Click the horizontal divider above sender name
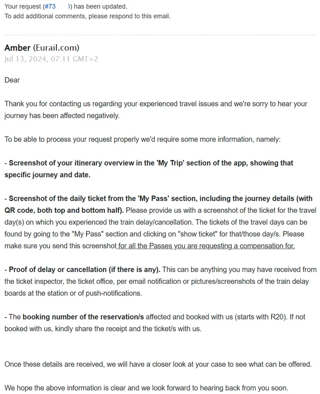320x394 pixels. point(160,35)
